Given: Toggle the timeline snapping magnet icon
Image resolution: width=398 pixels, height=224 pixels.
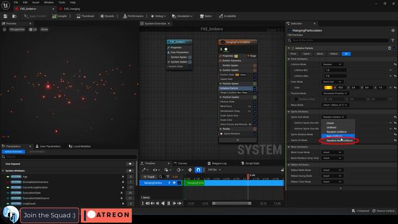Looking at the screenshot, I should 198,170.
